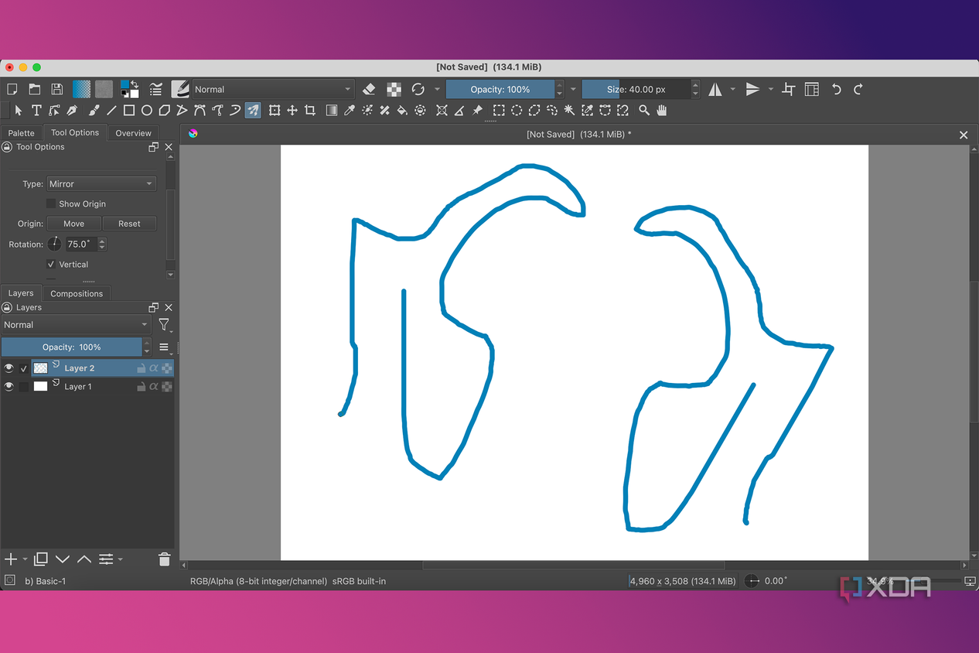Switch to the Layers tab
Viewport: 979px width, 653px height.
pyautogui.click(x=21, y=293)
